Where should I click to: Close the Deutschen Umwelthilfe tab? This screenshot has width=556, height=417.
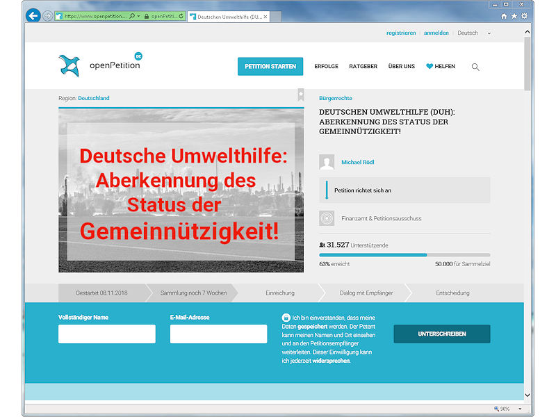(265, 17)
